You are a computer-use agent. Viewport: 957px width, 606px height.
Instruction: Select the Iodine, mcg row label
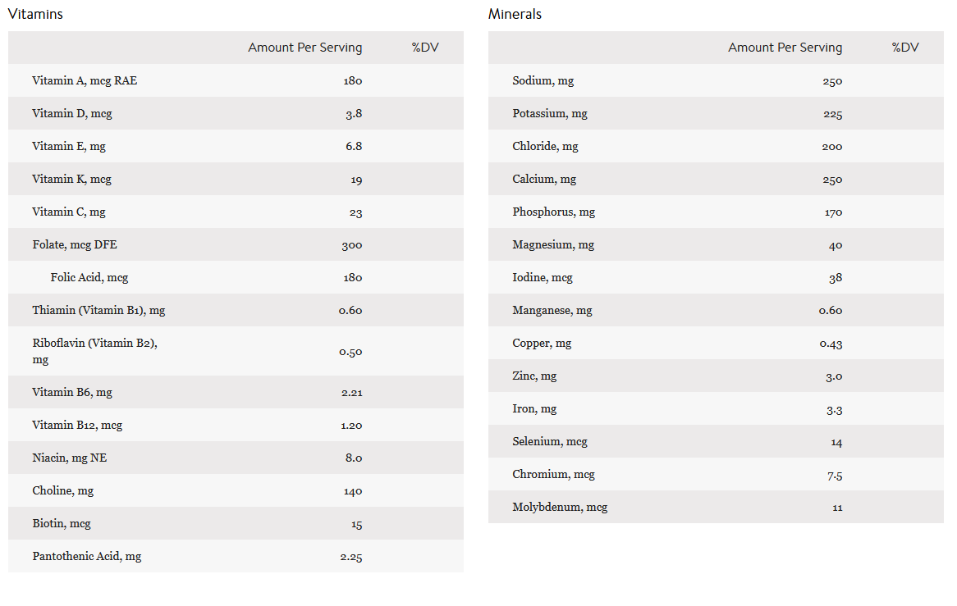tap(543, 277)
